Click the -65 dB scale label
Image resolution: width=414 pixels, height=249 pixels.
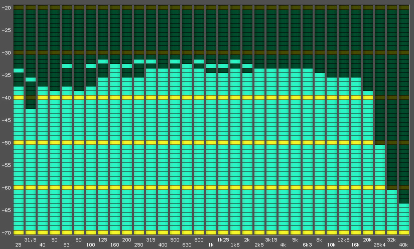[7, 210]
